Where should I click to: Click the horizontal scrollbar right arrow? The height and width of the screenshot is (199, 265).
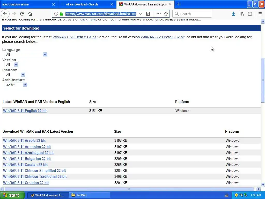(x=258, y=189)
